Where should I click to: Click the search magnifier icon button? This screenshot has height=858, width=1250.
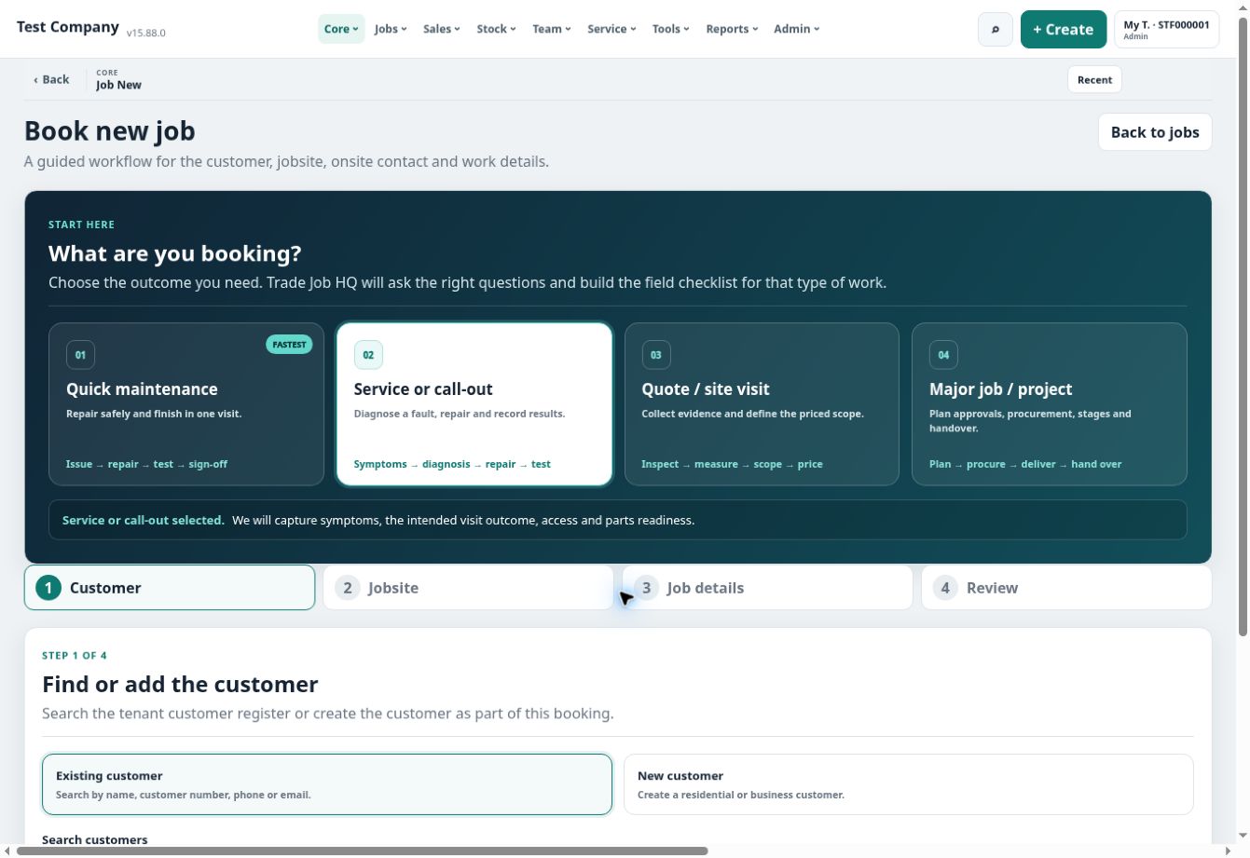[x=995, y=29]
